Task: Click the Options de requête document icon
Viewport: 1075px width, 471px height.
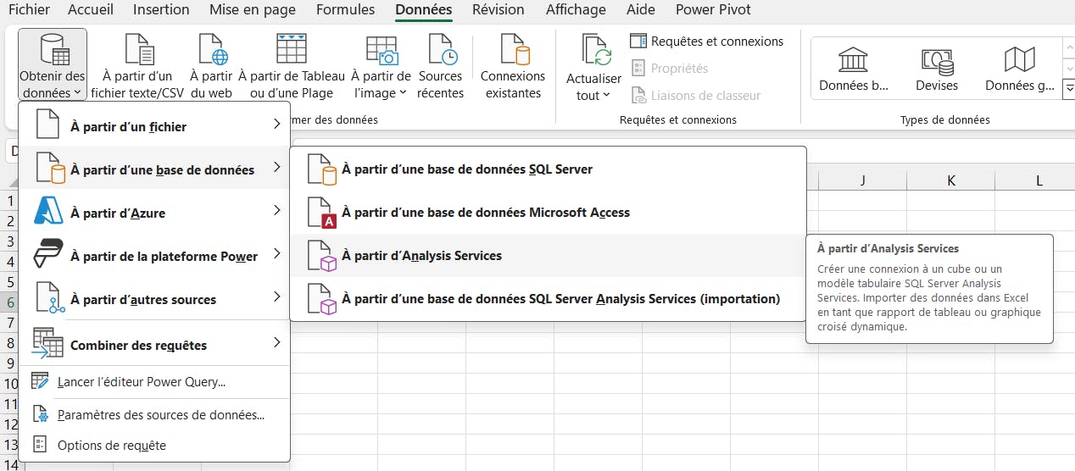Action: tap(40, 445)
